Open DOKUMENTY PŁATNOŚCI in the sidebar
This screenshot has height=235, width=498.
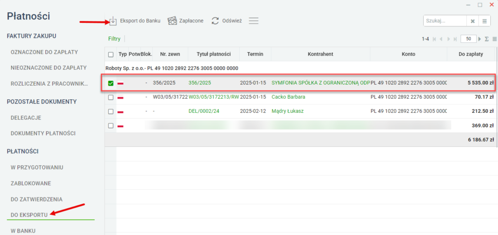tap(43, 133)
